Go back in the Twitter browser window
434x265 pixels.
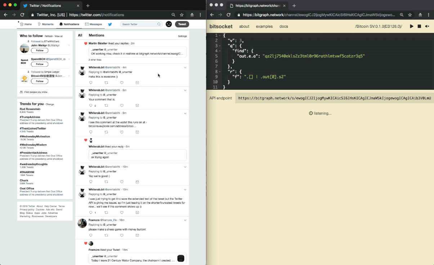[x=6, y=15]
